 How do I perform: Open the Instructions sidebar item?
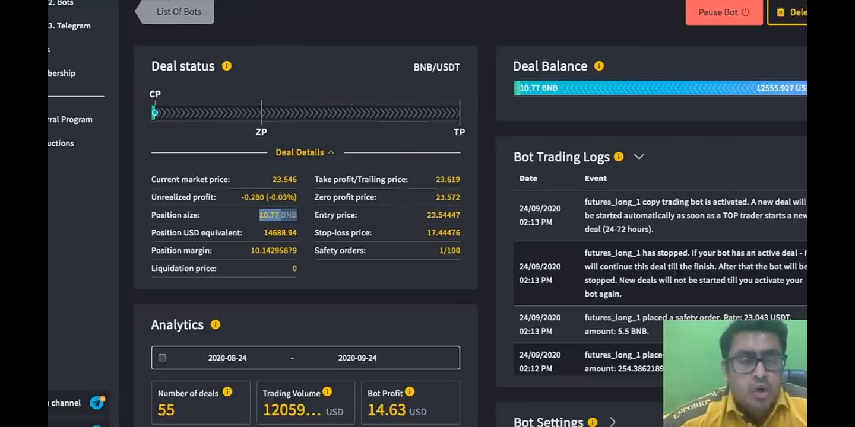point(61,143)
